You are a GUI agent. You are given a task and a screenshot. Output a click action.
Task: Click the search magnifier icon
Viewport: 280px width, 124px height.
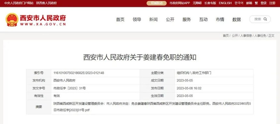(265, 19)
